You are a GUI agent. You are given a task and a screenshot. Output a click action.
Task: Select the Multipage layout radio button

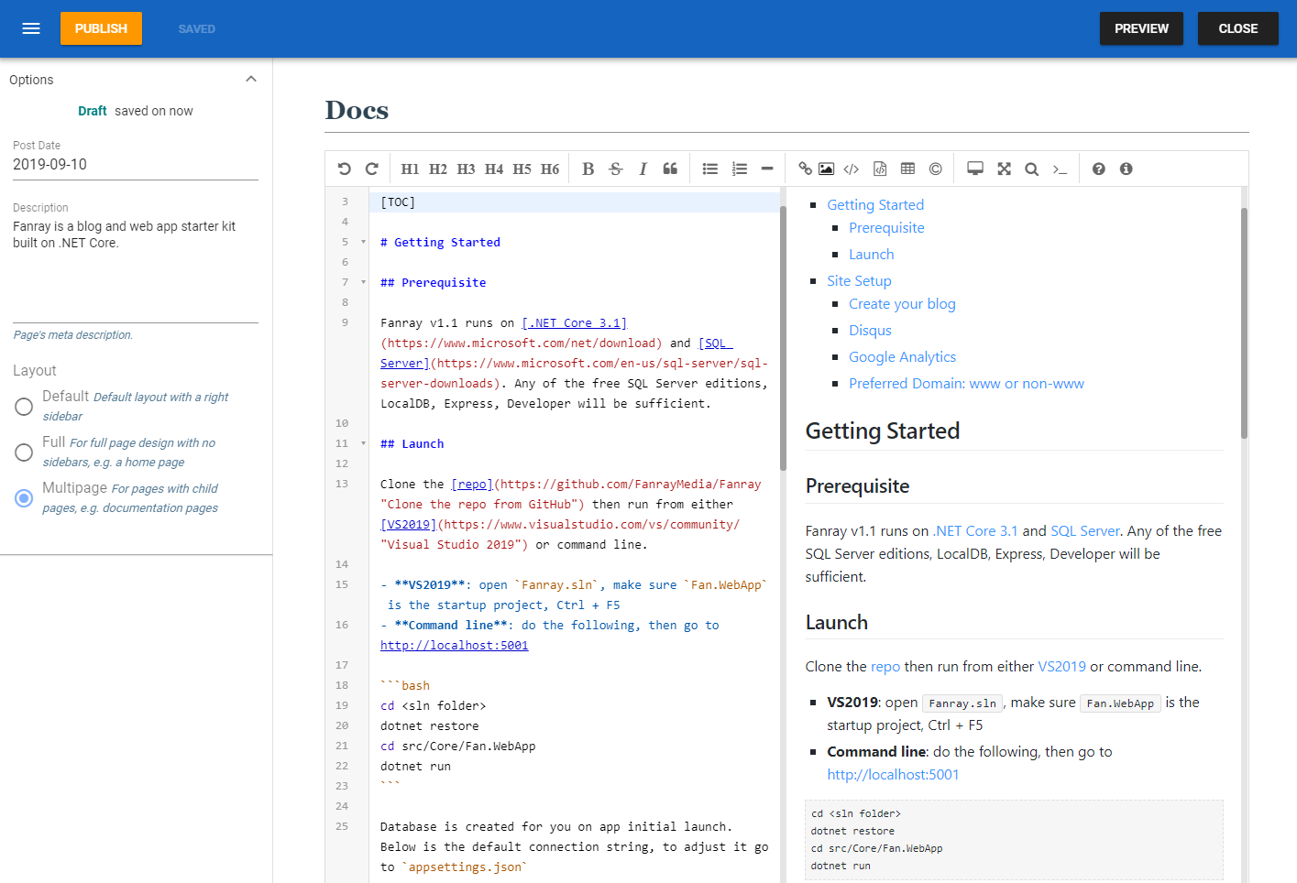[x=24, y=498]
